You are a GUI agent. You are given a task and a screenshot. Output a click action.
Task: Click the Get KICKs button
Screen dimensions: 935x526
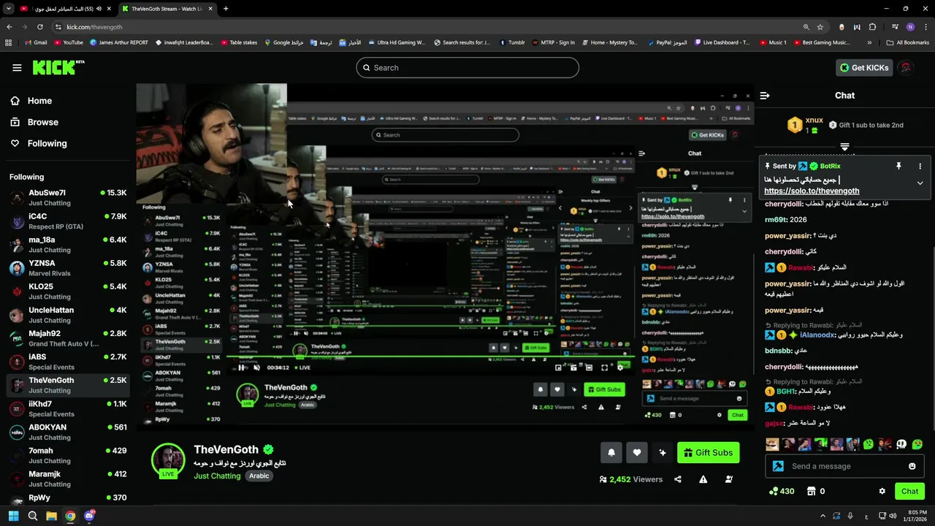point(865,68)
